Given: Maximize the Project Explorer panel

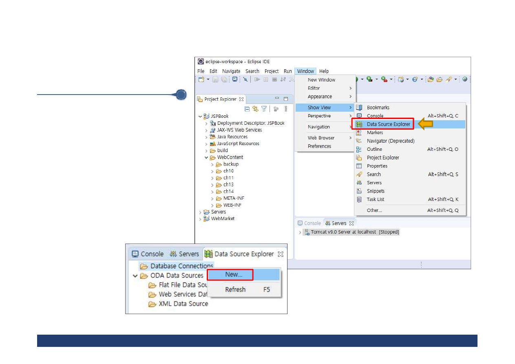Looking at the screenshot, I should click(x=285, y=99).
